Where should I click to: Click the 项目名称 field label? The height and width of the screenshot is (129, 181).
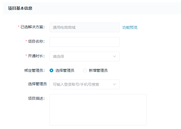point(36,41)
